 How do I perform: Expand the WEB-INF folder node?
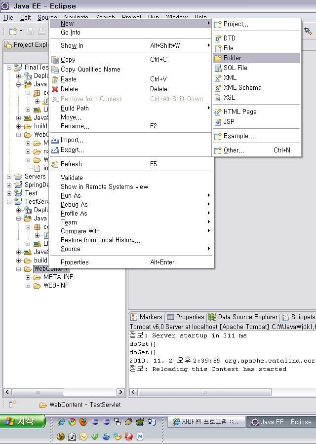28,286
